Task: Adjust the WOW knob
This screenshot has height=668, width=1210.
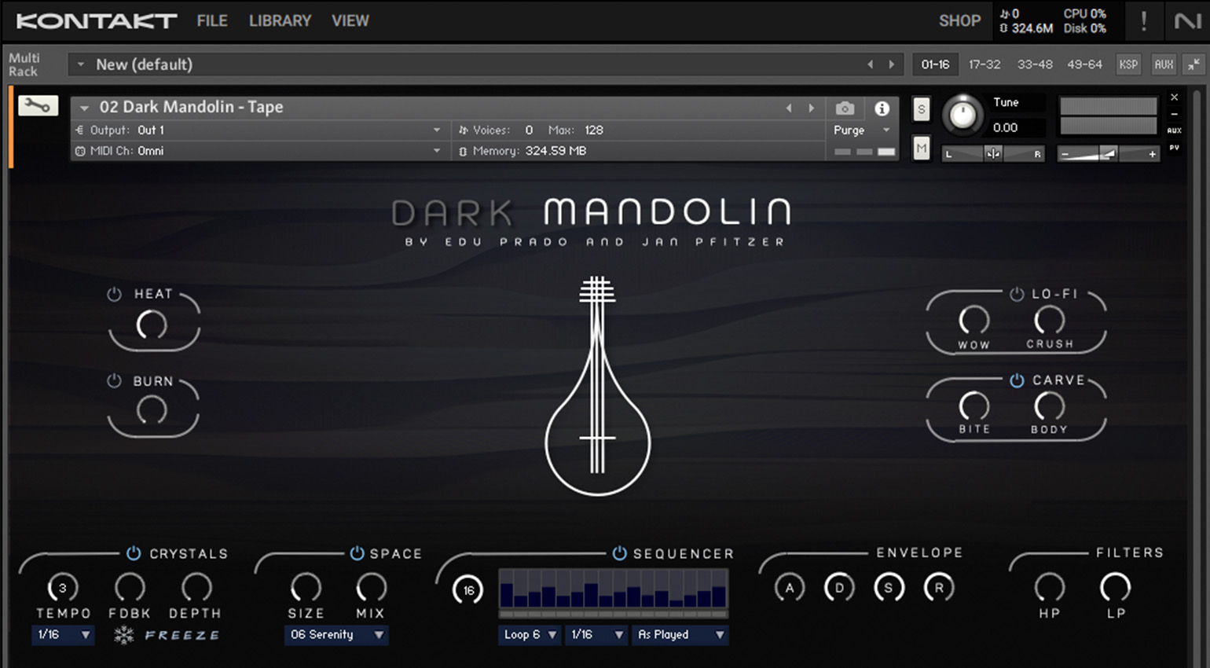Action: 974,321
